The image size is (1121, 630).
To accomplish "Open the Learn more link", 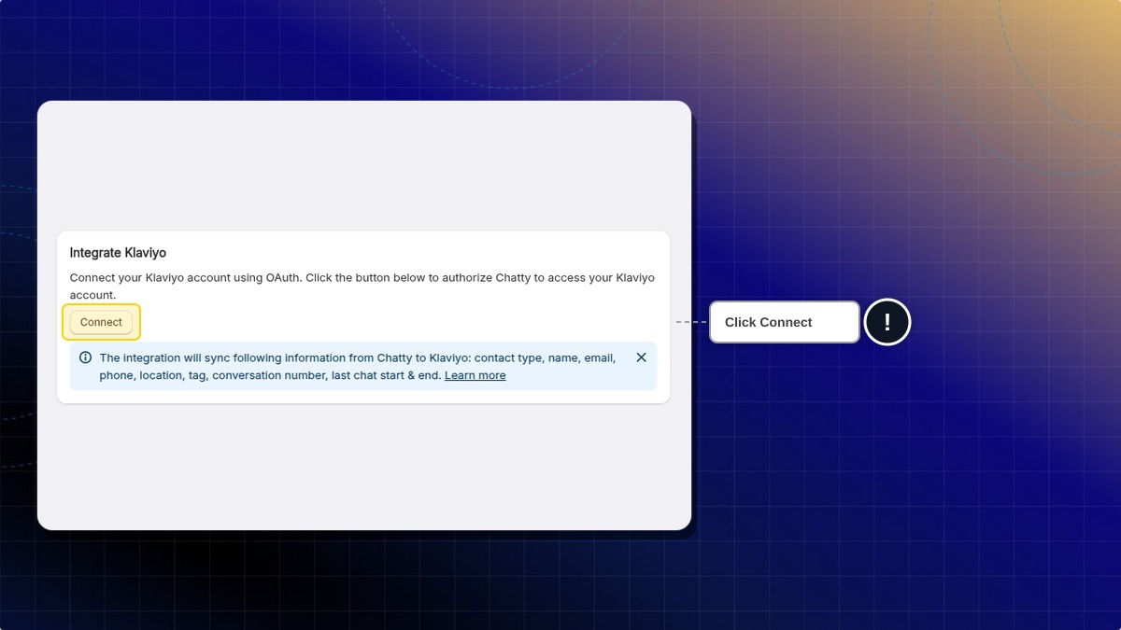I will point(475,375).
